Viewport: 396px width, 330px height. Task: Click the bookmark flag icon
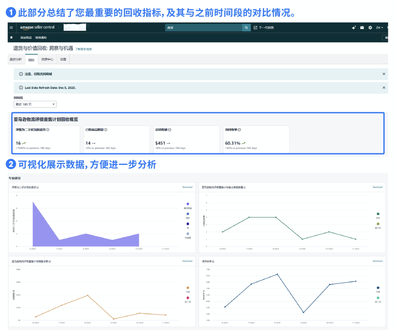(x=11, y=37)
